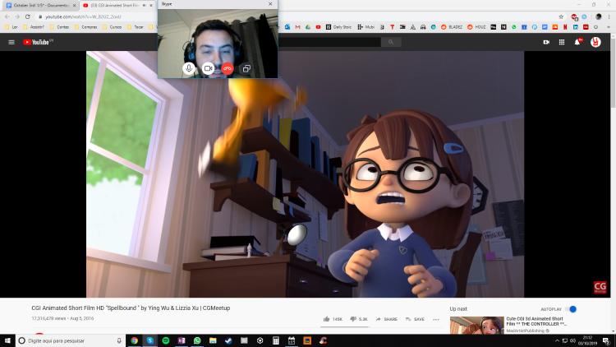616x347 pixels.
Task: Open the 'Ler' bookmarks folder
Action: [x=11, y=27]
